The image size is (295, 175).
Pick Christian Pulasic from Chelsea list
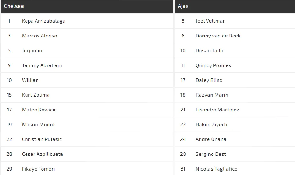click(42, 139)
